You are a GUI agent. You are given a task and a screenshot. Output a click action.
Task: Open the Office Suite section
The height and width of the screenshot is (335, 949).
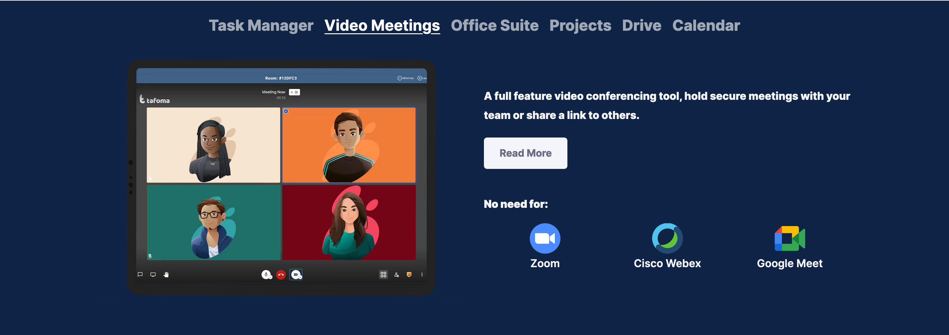tap(495, 25)
